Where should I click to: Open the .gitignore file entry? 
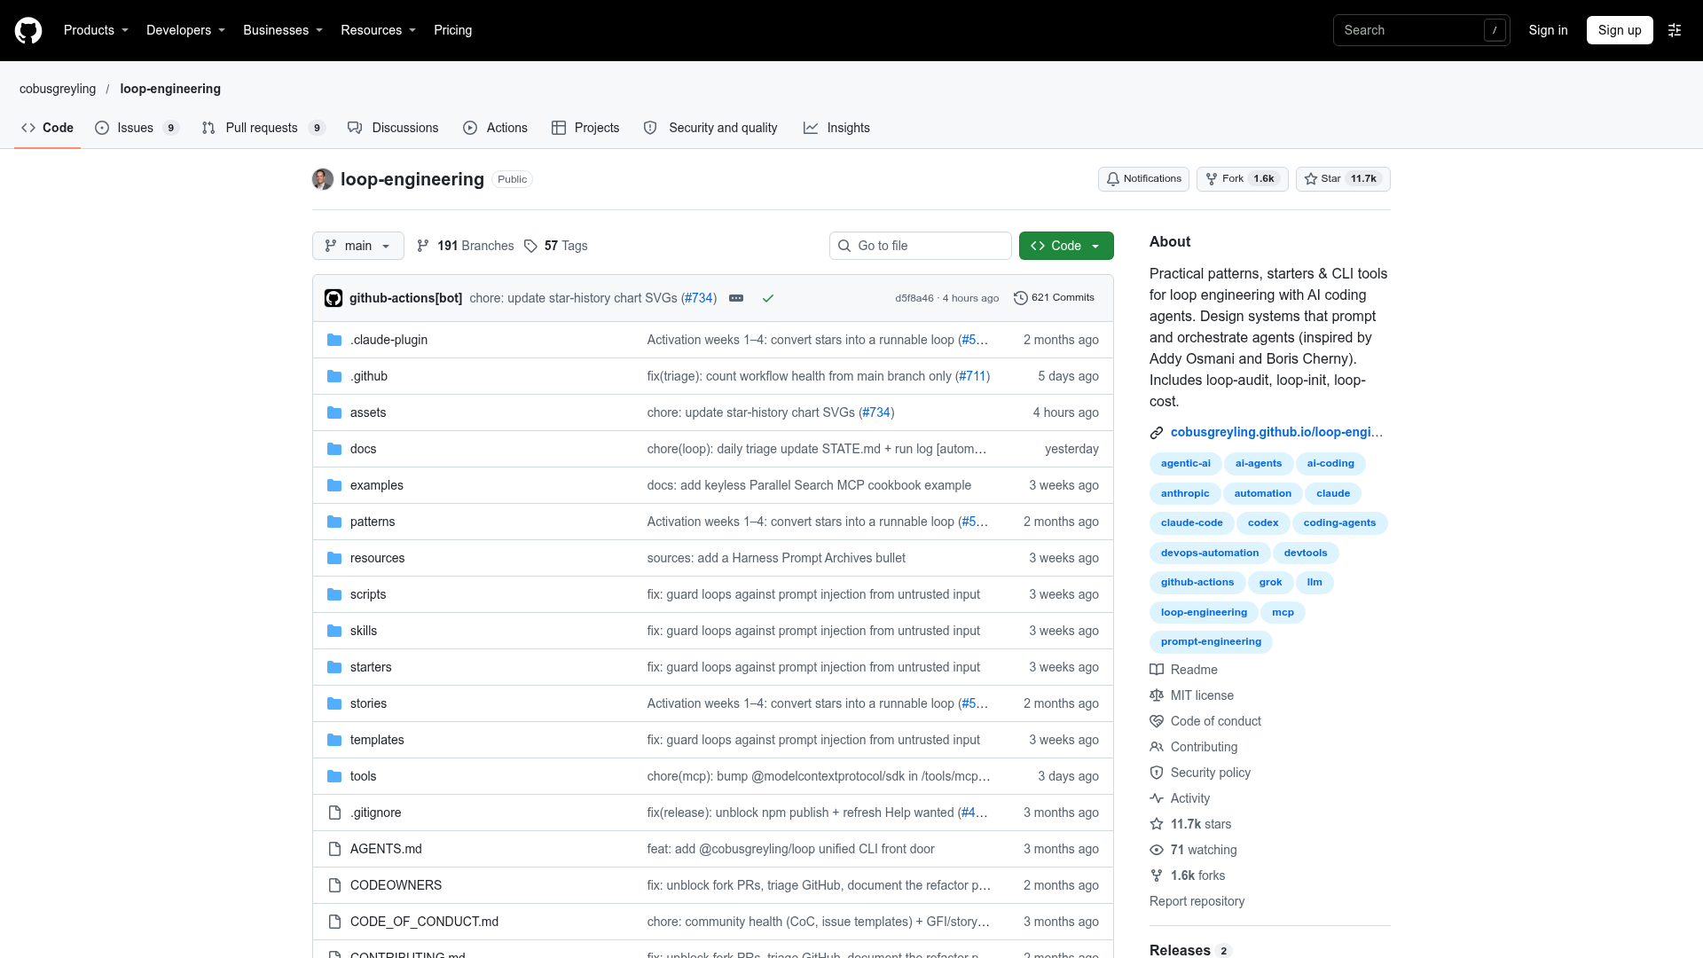pos(375,813)
